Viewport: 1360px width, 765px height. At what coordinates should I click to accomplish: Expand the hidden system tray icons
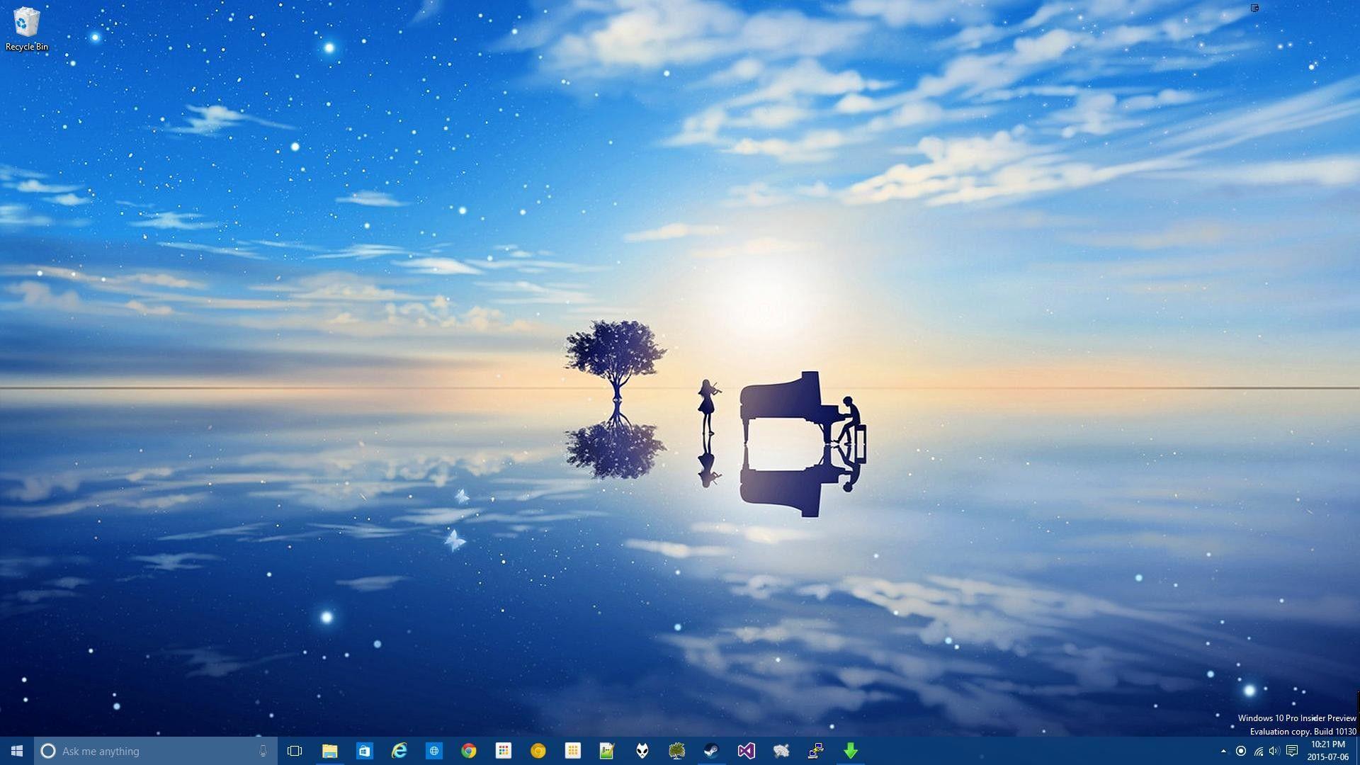[1223, 751]
